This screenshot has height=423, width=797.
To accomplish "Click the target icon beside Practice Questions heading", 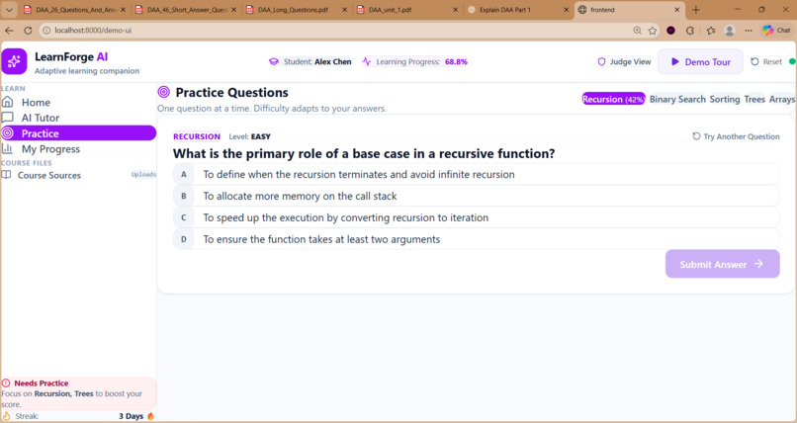I will pyautogui.click(x=164, y=92).
